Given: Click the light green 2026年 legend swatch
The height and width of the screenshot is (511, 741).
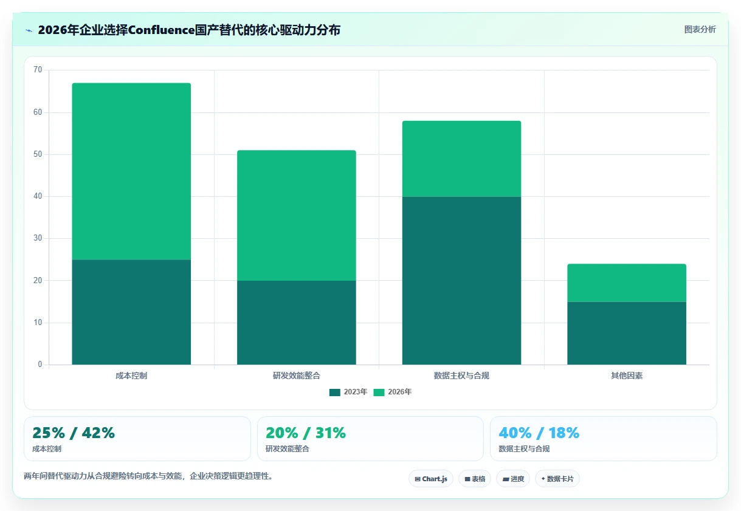Looking at the screenshot, I should pos(379,392).
